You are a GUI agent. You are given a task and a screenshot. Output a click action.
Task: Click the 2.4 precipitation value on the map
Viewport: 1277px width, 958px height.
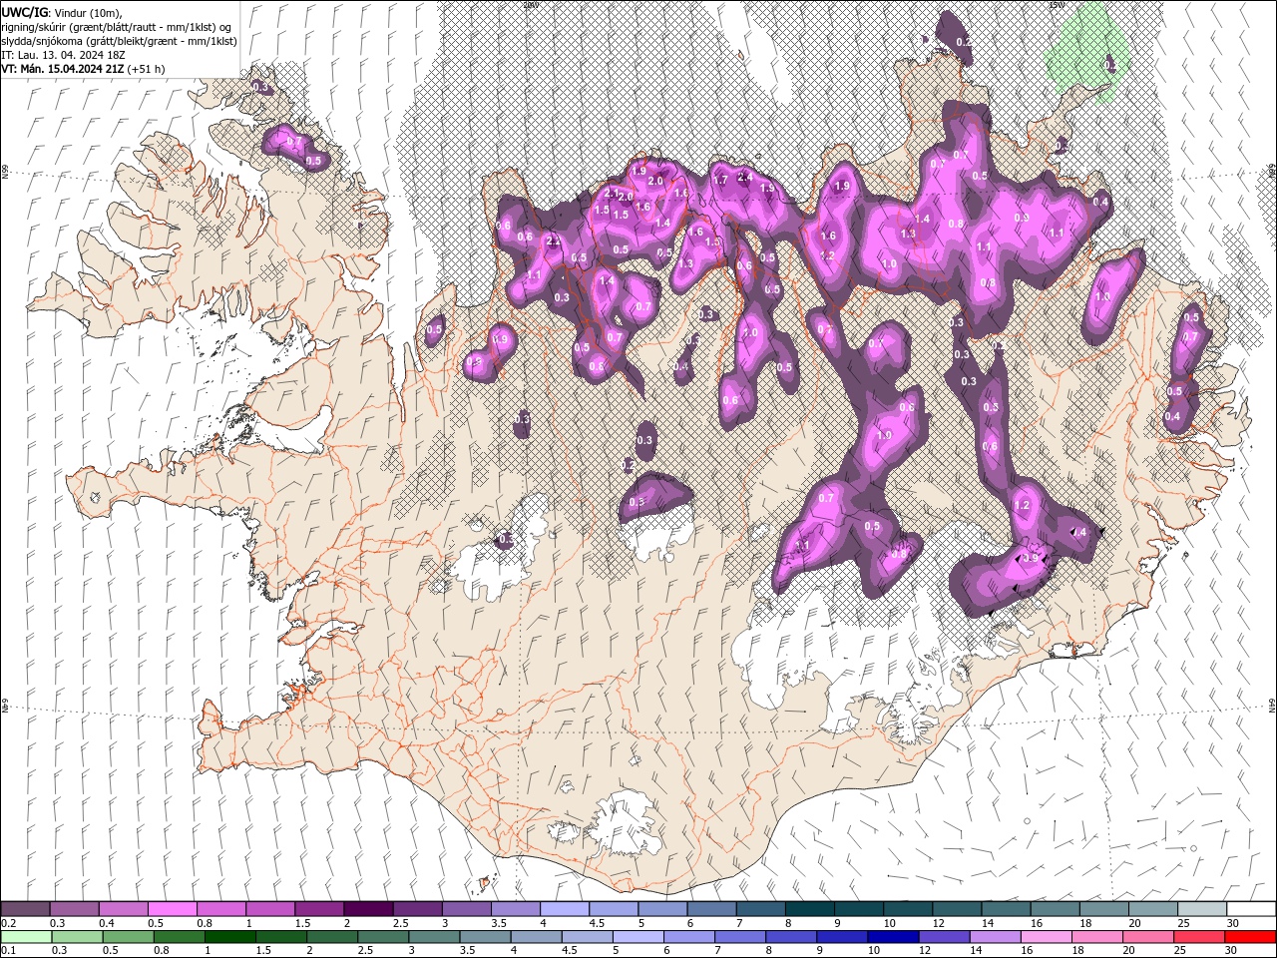(743, 177)
